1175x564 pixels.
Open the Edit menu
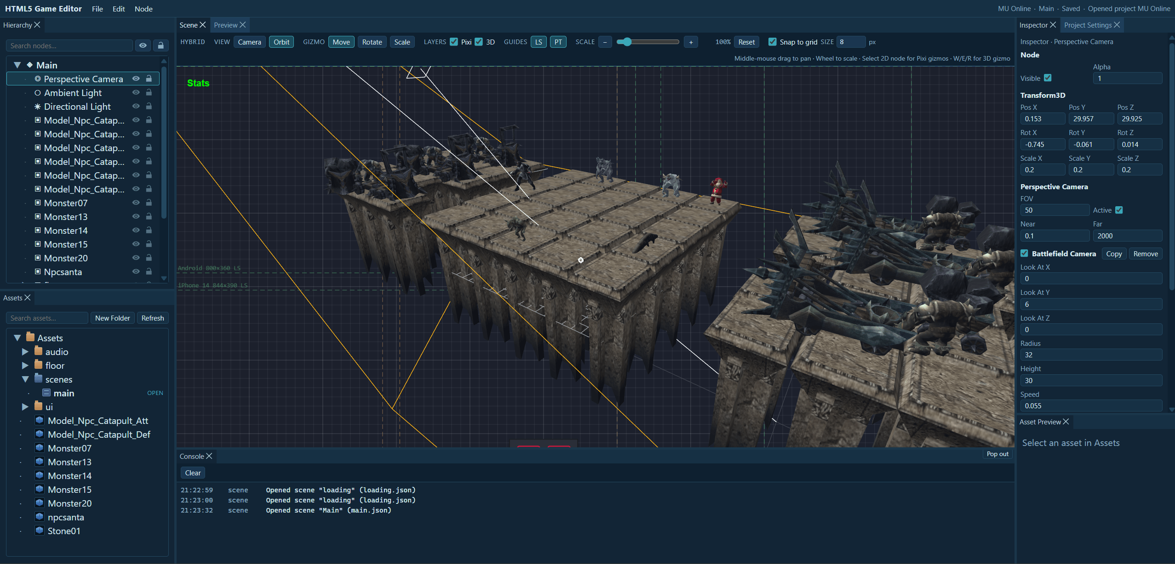pyautogui.click(x=119, y=9)
